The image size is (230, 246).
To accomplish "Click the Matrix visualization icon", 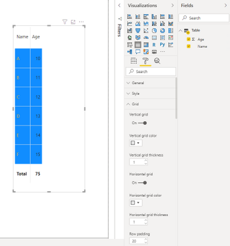I will pyautogui.click(x=146, y=45).
